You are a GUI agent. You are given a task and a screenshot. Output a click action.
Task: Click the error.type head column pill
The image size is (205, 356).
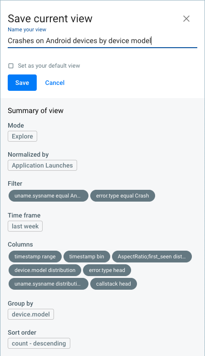[107, 270]
